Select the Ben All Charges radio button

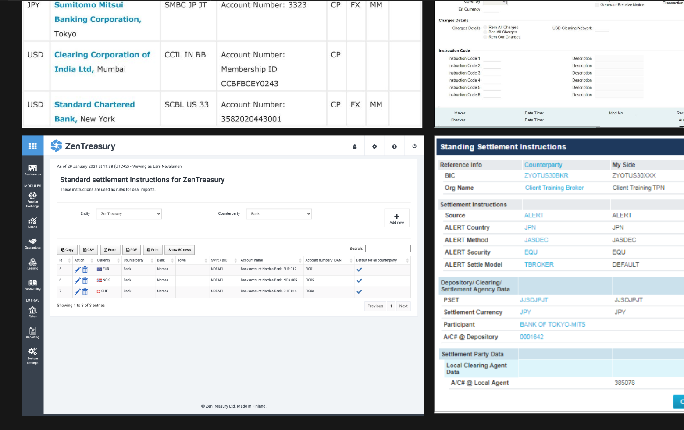[485, 32]
